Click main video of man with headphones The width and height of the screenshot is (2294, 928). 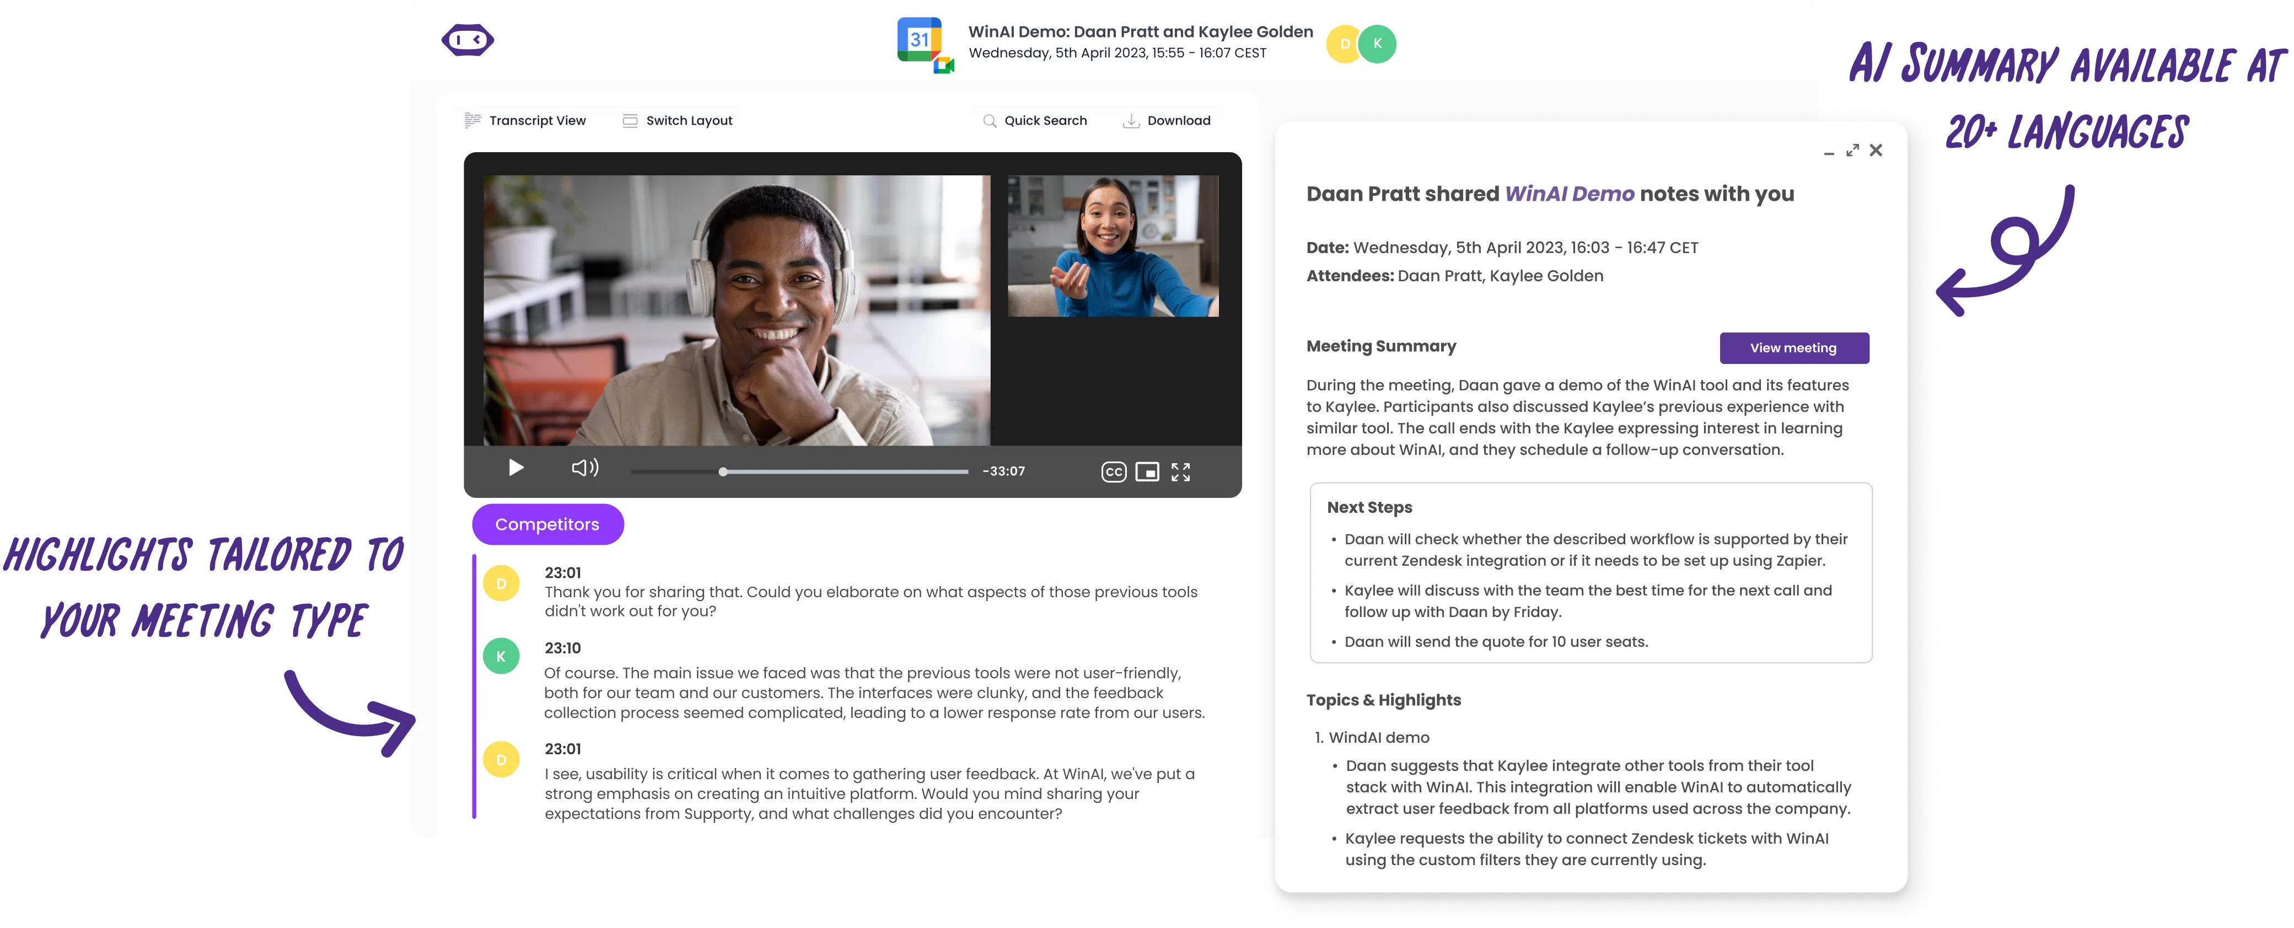pos(737,310)
